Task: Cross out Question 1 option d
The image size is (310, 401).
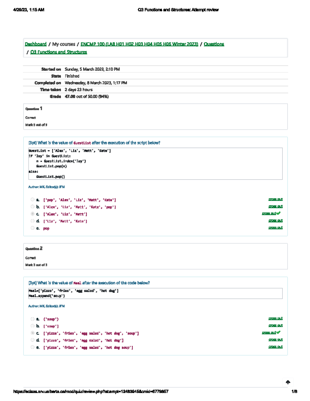Action: (276, 221)
